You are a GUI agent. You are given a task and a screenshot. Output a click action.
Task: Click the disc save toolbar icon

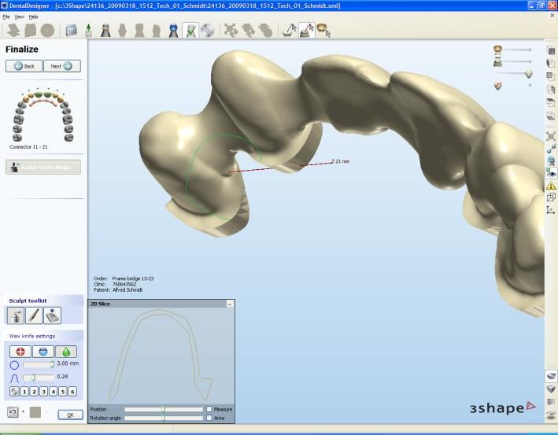[208, 31]
